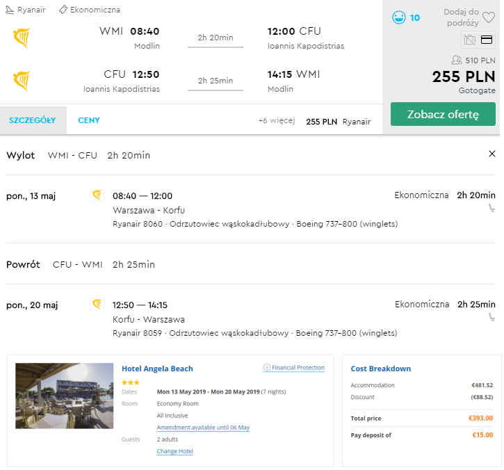
Task: Switch to the CENY tab
Action: (89, 120)
